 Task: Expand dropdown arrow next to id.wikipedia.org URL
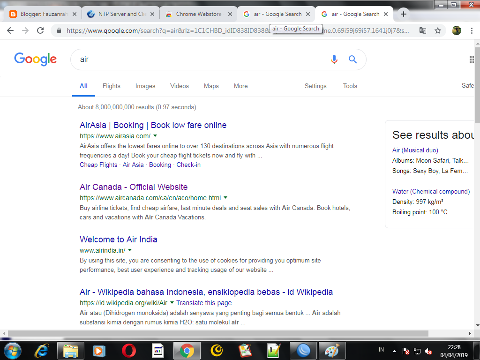(172, 302)
